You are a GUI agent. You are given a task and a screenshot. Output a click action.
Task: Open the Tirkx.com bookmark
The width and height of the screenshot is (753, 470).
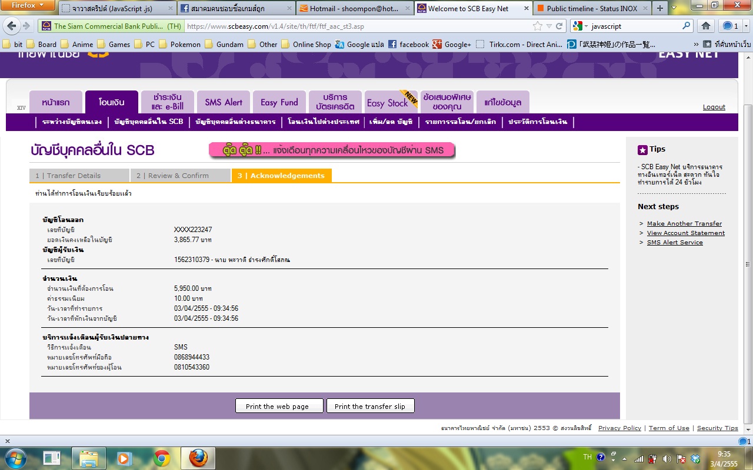pyautogui.click(x=518, y=44)
